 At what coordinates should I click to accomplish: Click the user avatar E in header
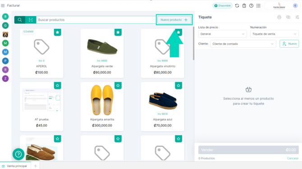coord(295,6)
